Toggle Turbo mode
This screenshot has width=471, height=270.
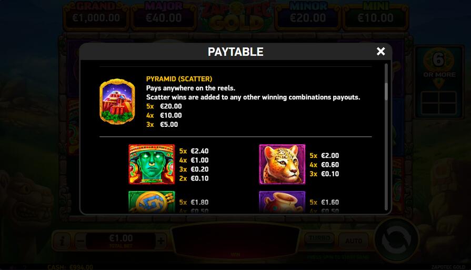click(319, 238)
